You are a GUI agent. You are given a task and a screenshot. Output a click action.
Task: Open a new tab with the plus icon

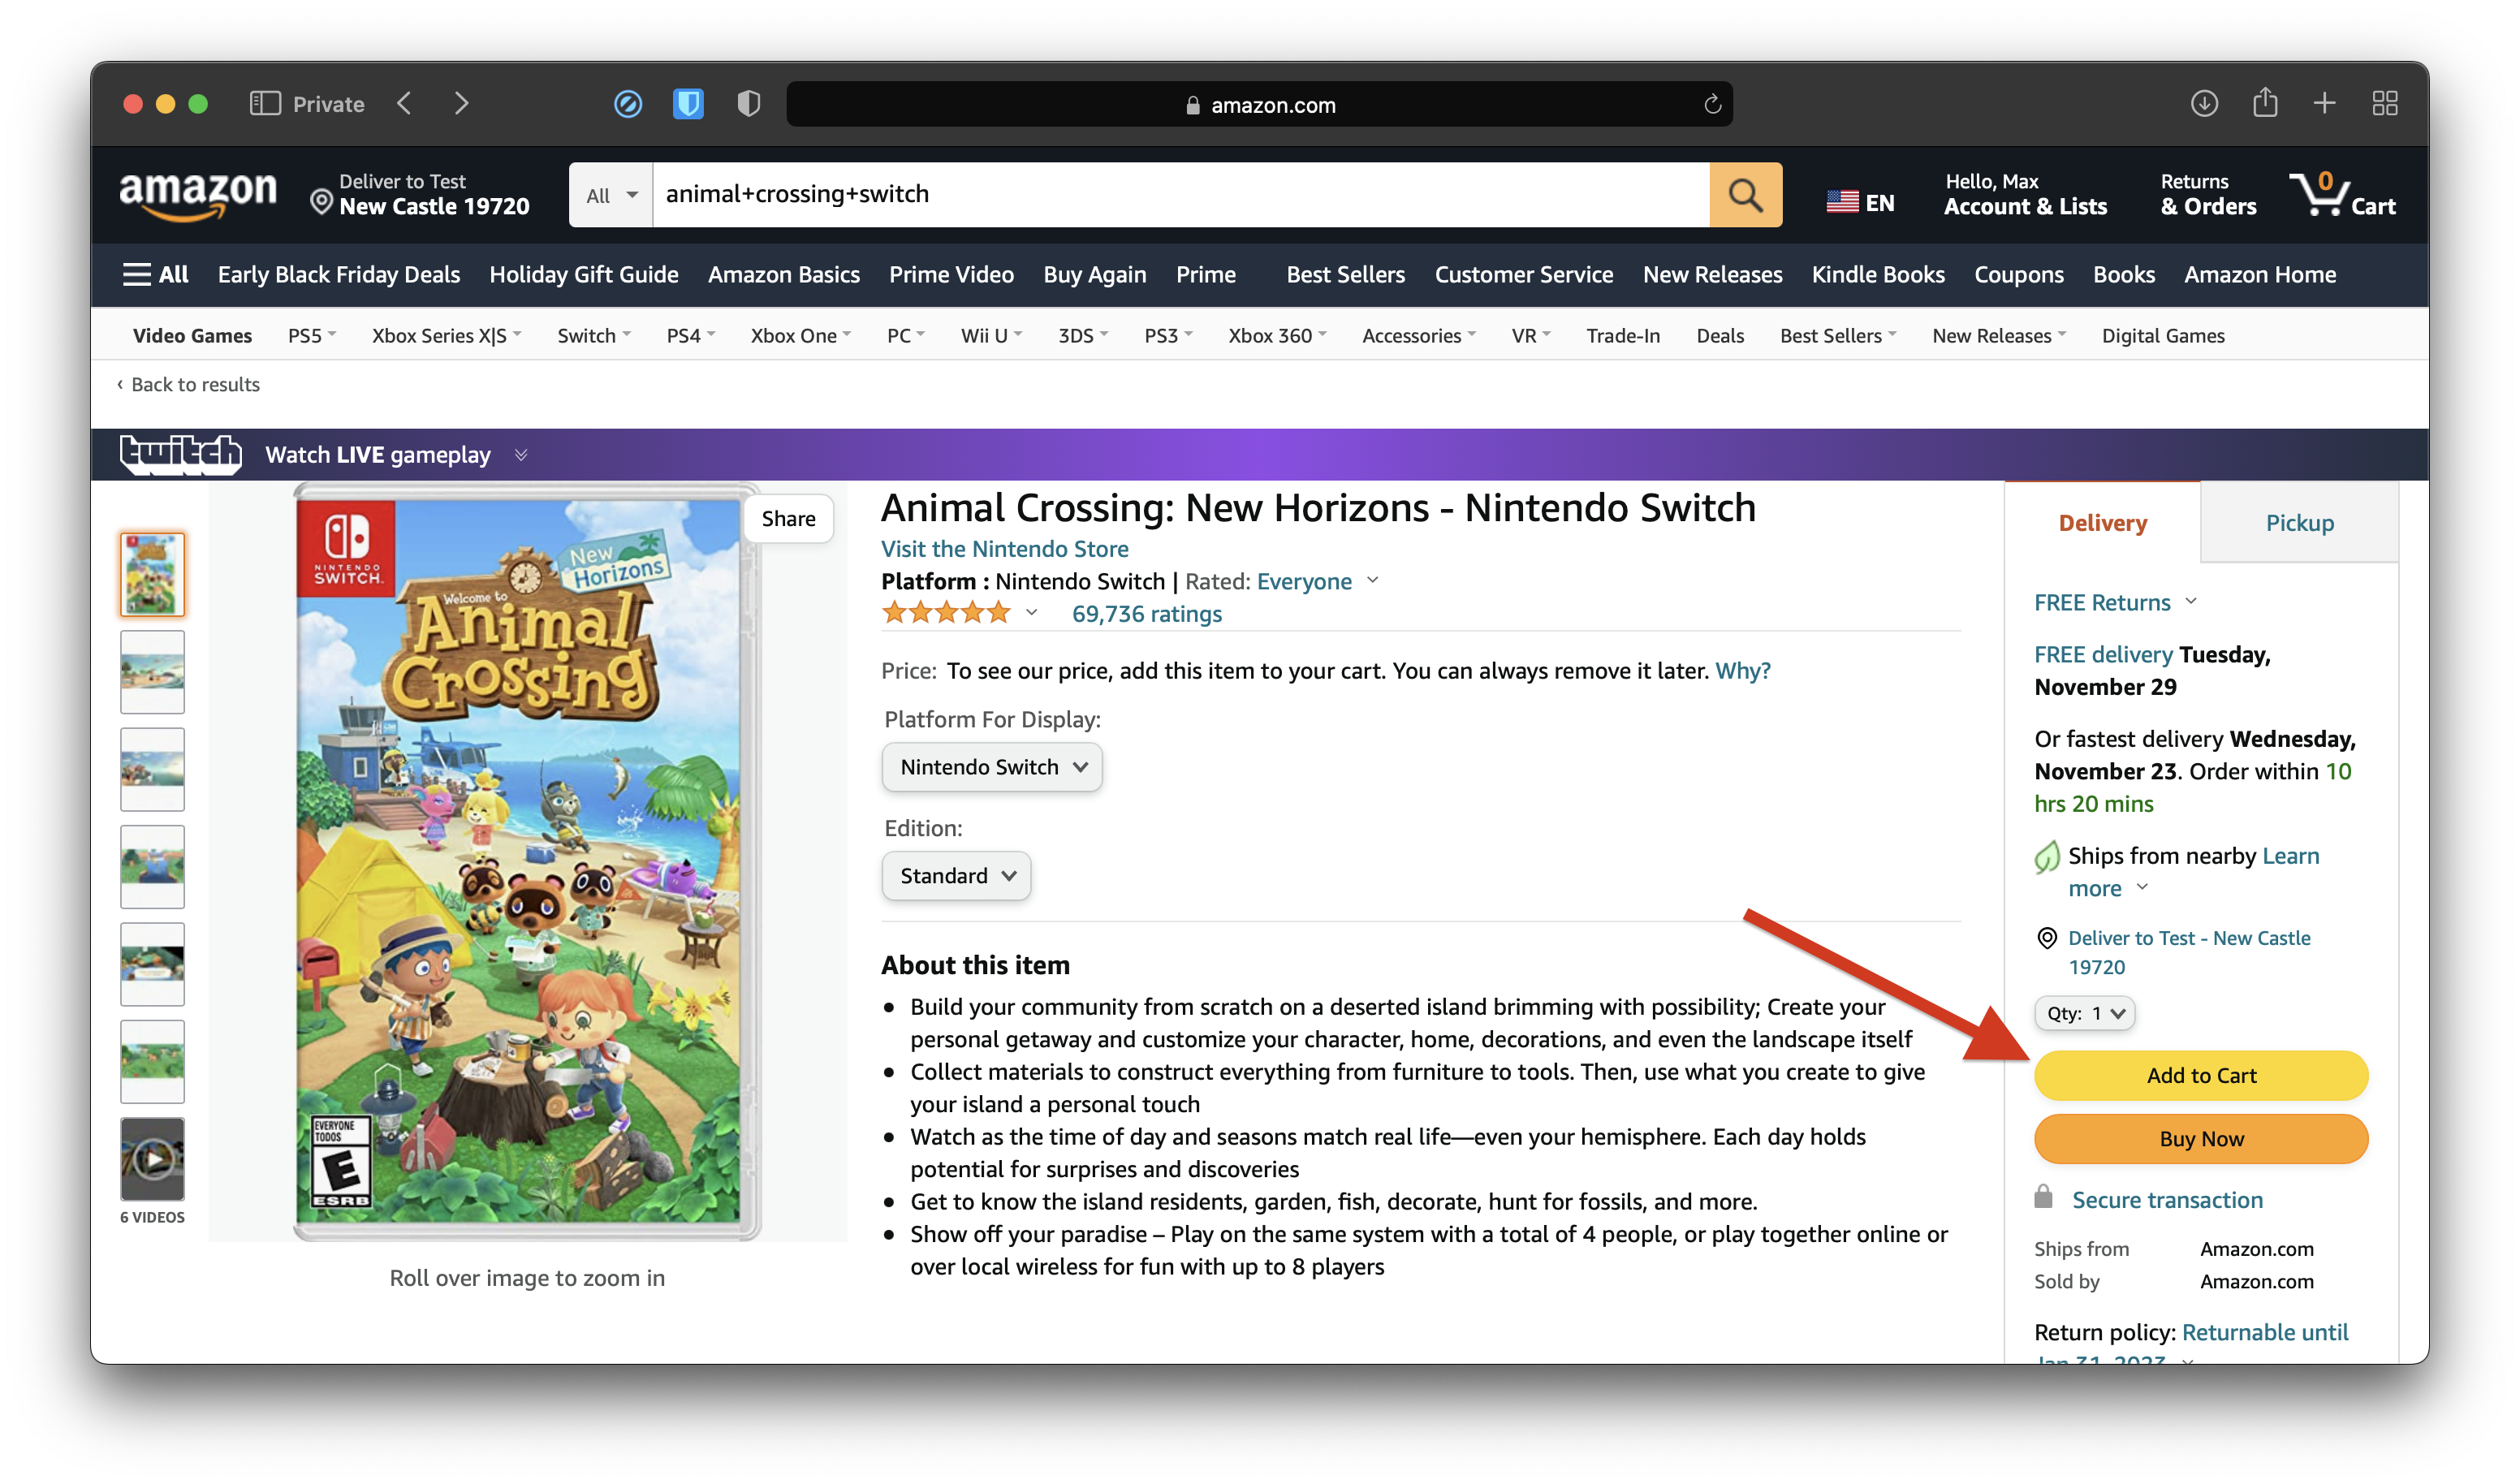(2325, 103)
